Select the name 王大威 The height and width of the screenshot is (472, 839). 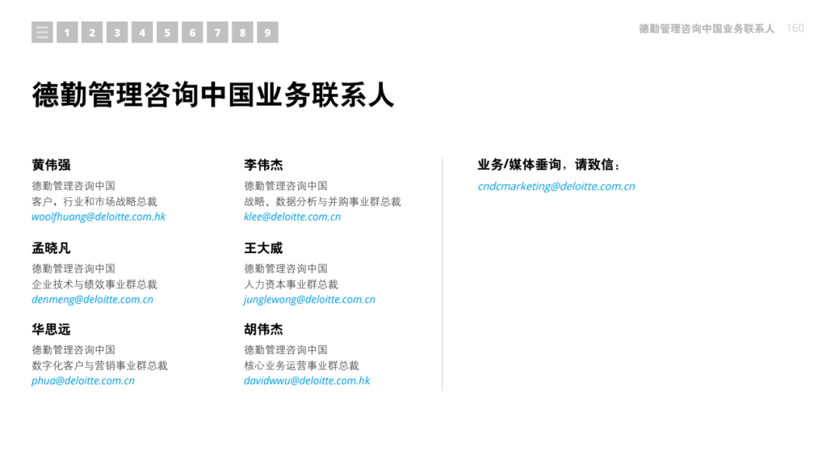click(263, 248)
